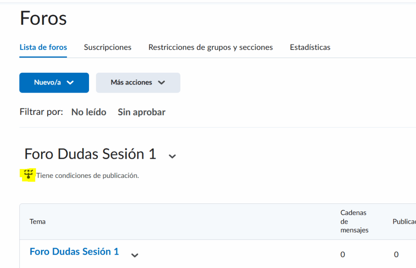Viewport: 416px width, 268px height.
Task: Expand the Foro Dudas Sesión 1 forum heading menu
Action: click(x=172, y=156)
